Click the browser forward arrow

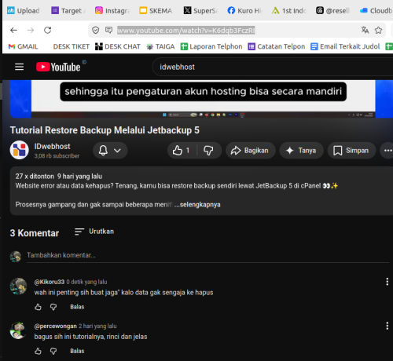coord(31,31)
